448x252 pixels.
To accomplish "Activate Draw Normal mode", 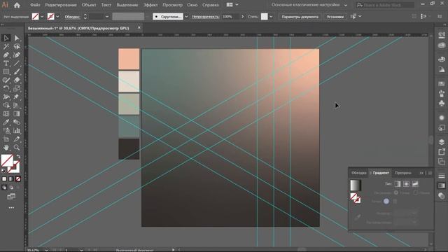I will pyautogui.click(x=4, y=188).
